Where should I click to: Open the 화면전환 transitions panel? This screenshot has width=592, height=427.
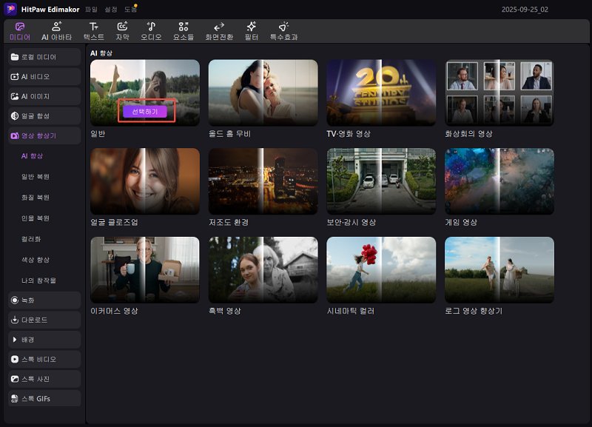tap(219, 30)
